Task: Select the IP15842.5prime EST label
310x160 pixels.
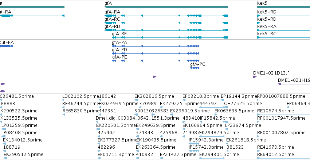Action: pos(217,118)
